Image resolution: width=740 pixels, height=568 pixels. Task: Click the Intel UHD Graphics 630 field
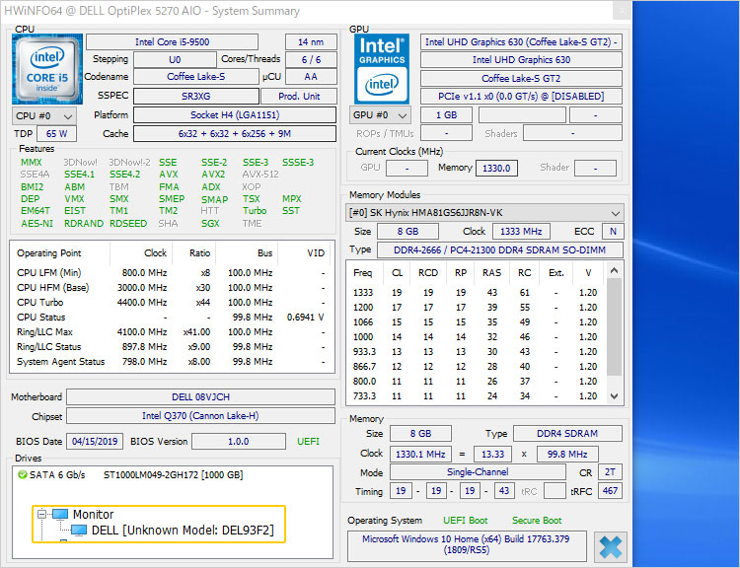click(x=522, y=60)
